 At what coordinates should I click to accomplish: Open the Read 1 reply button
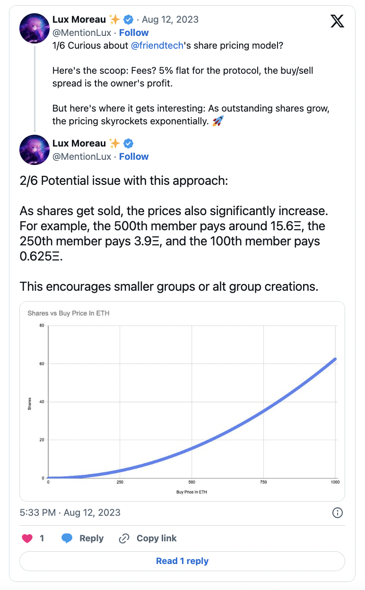182,561
